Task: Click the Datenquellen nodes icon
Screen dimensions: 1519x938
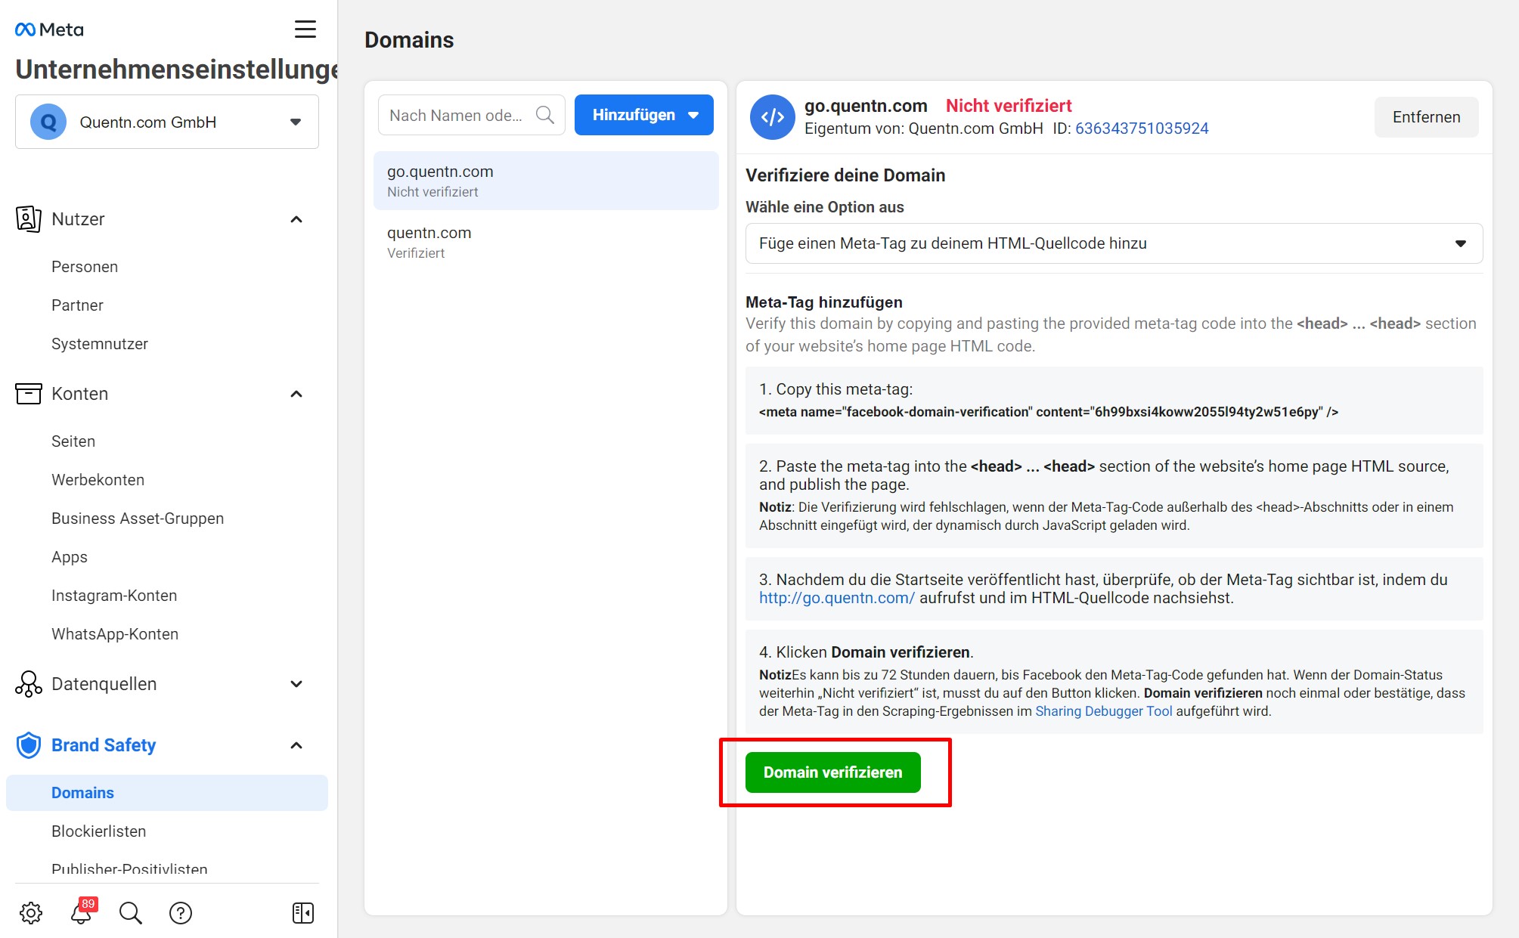Action: 29,684
